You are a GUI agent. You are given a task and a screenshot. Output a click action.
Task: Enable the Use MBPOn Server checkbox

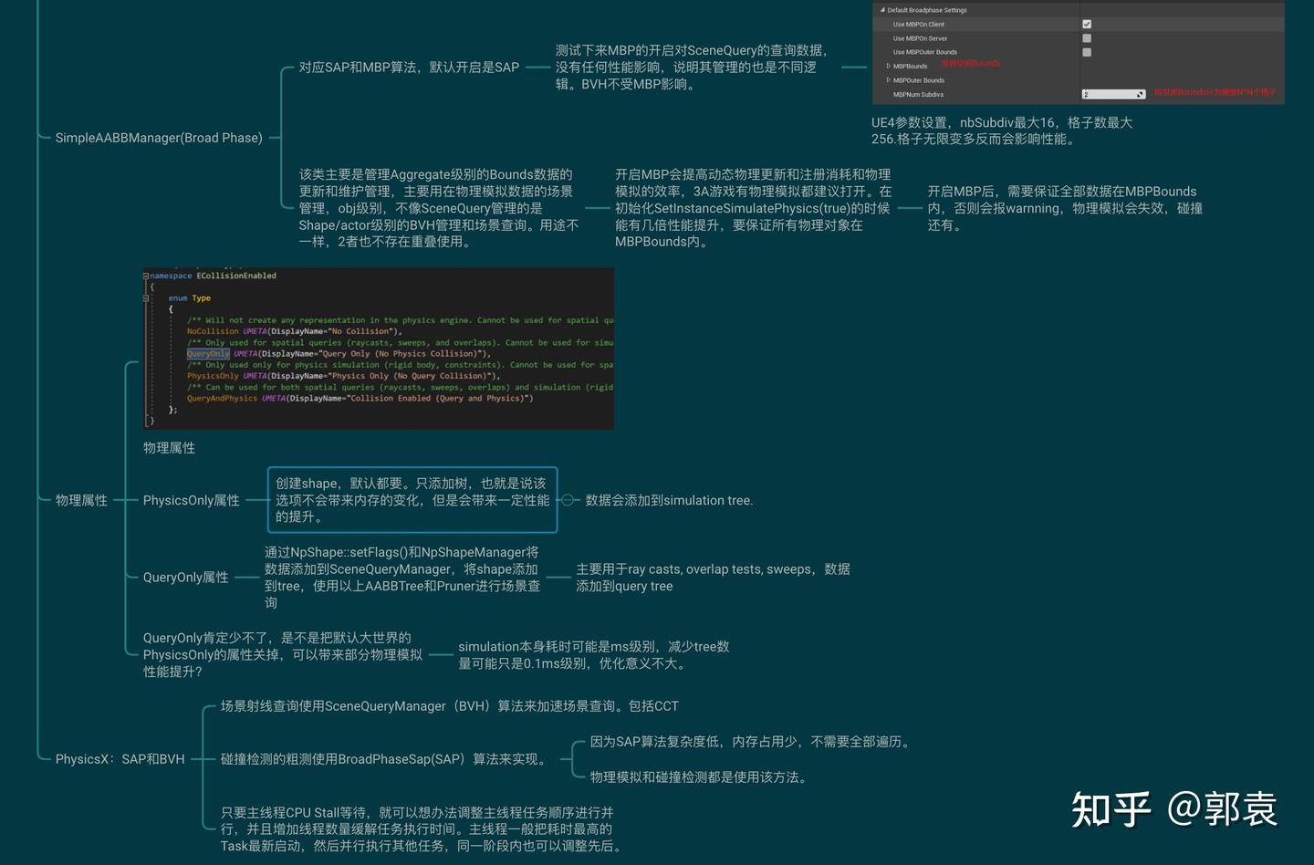(1086, 37)
